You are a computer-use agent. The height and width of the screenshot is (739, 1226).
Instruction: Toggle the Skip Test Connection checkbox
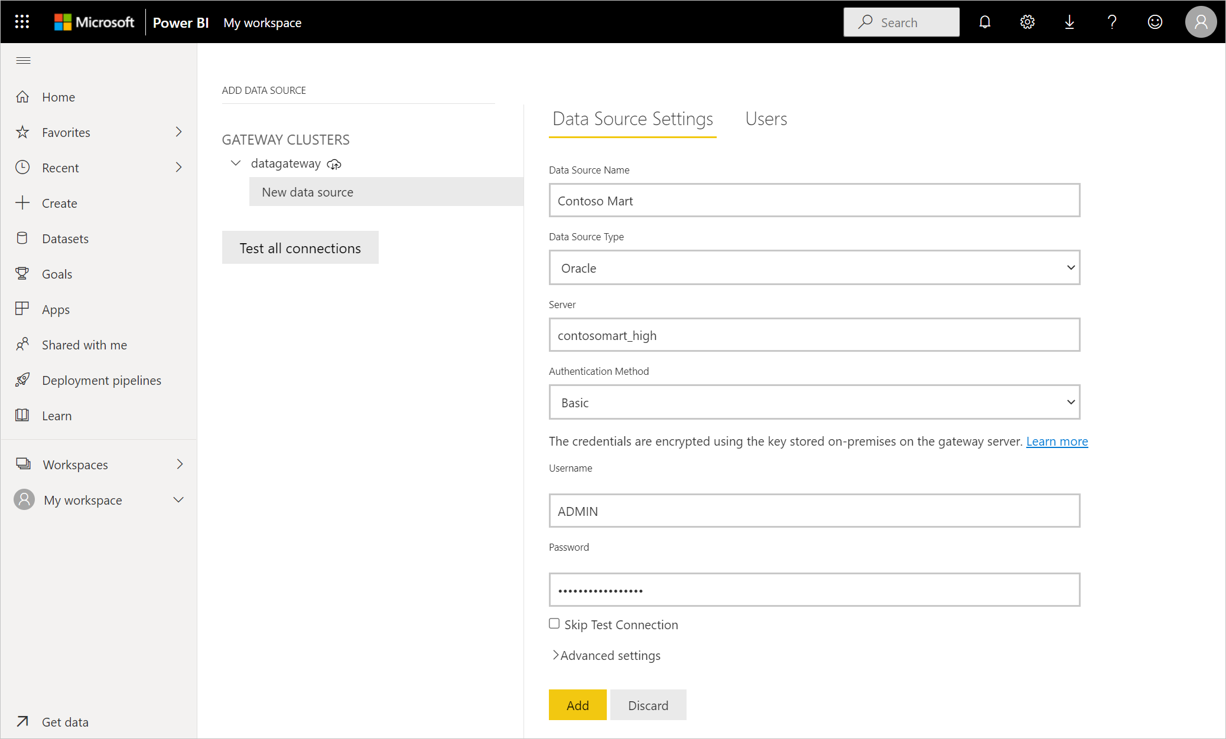tap(554, 623)
